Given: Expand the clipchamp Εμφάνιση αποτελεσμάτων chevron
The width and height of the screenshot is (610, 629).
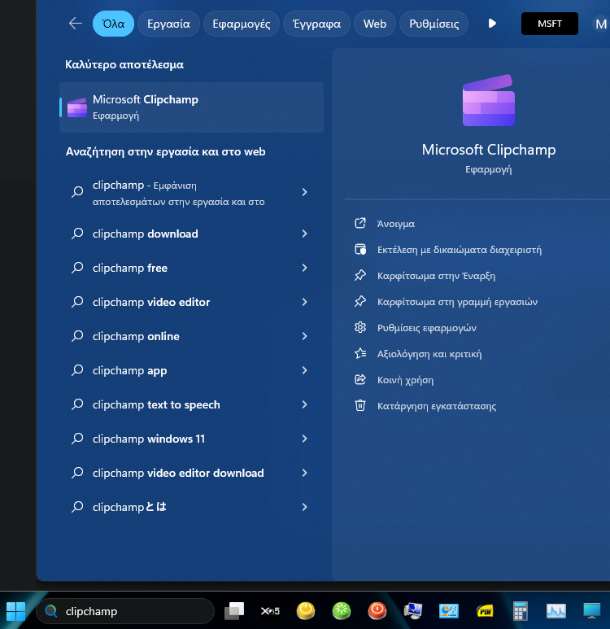Looking at the screenshot, I should tap(304, 192).
